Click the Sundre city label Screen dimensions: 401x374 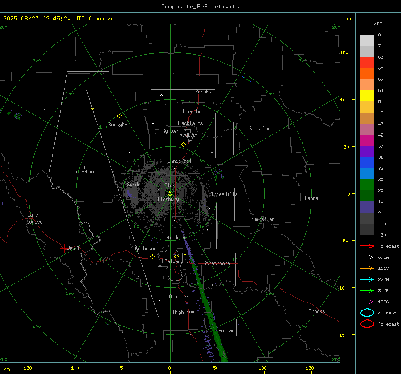[135, 184]
